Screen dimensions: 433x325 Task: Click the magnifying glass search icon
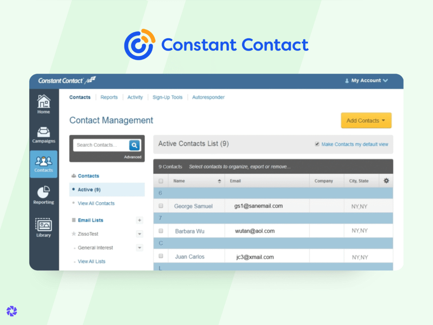pyautogui.click(x=134, y=145)
